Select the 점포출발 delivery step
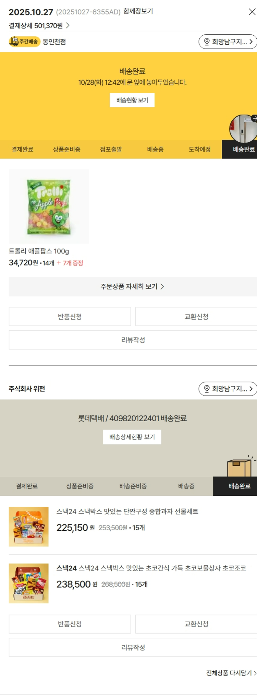 pyautogui.click(x=111, y=149)
